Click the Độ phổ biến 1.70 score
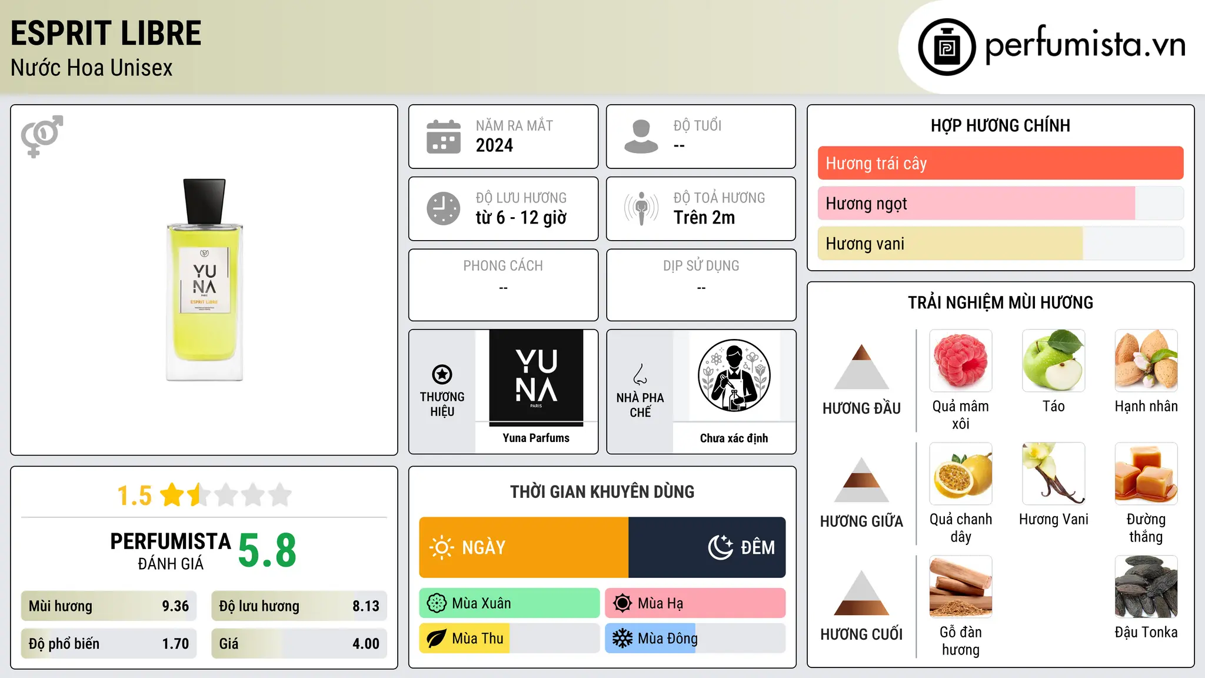The width and height of the screenshot is (1205, 678). [108, 644]
